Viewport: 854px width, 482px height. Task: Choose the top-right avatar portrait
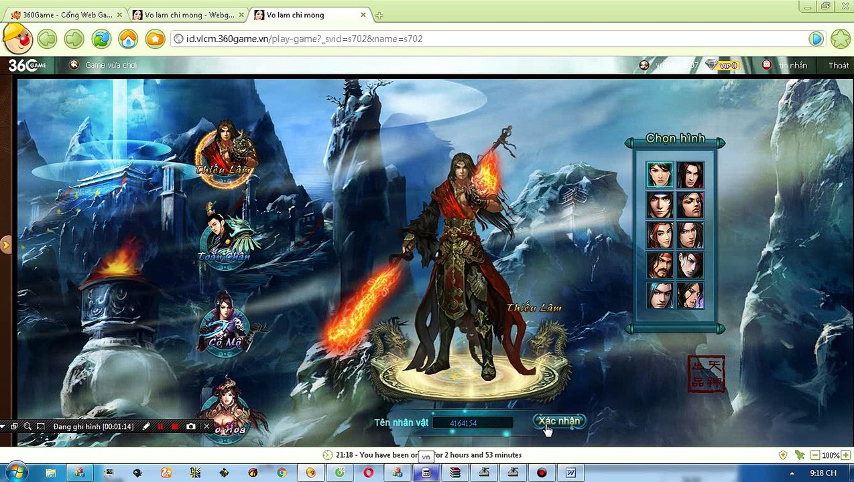pyautogui.click(x=690, y=175)
